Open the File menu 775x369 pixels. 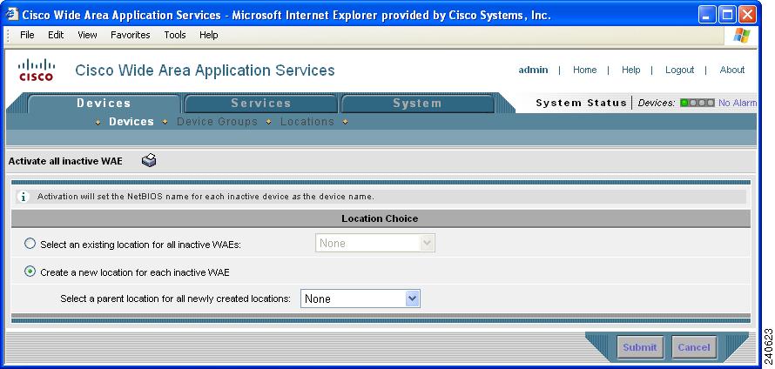[27, 35]
